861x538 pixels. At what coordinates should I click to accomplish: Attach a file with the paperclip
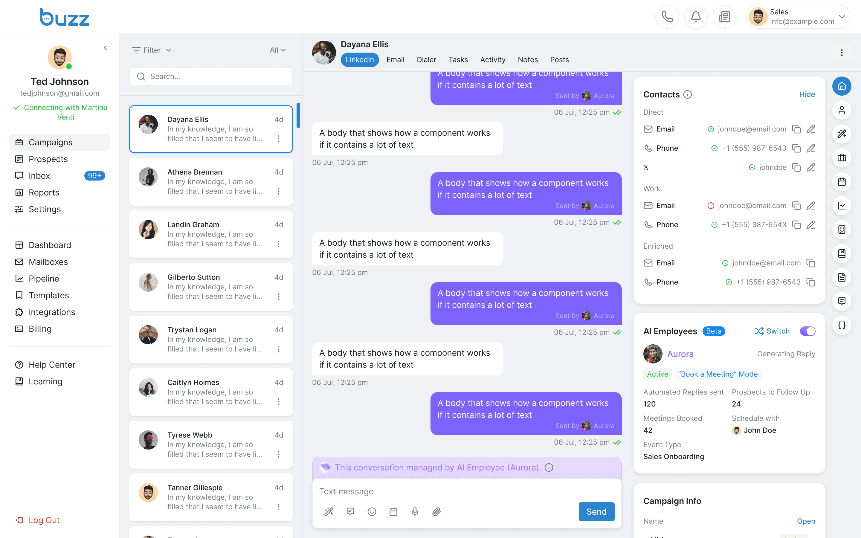pos(436,512)
